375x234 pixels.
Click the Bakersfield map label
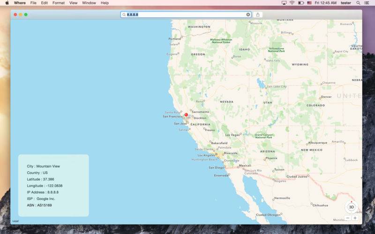[219, 143]
